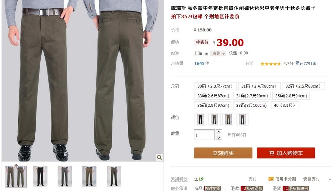Choose size 40 (3.1尺)
Viewport: 332px width, 191px height.
(x=285, y=105)
